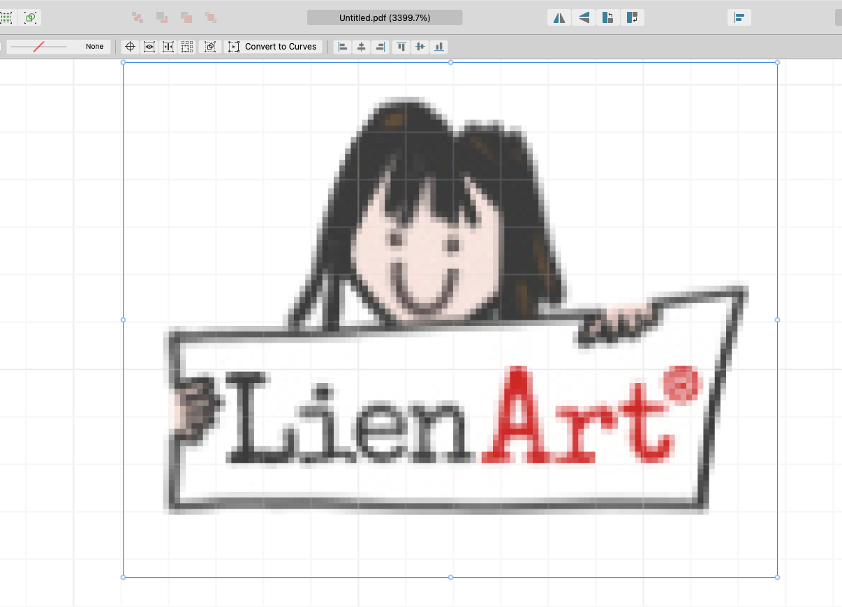Click the green dotted-square icon
The image size is (842, 607).
pos(6,17)
